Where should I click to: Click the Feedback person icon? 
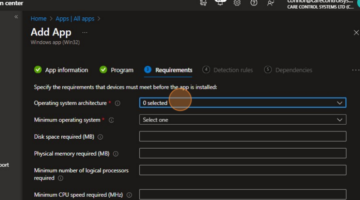tap(271, 3)
